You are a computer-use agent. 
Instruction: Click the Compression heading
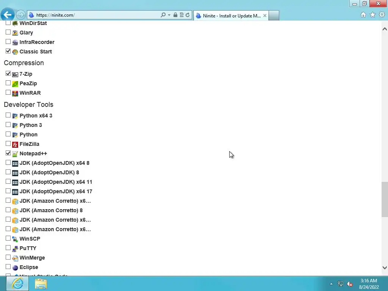(24, 63)
